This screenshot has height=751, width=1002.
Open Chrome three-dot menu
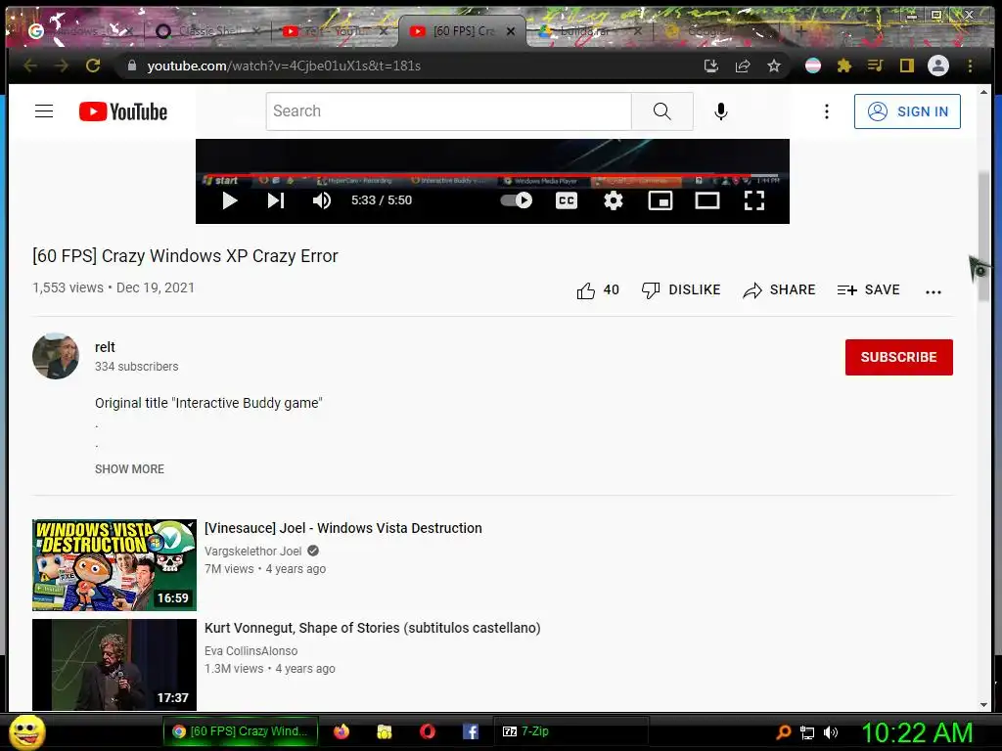pyautogui.click(x=970, y=66)
